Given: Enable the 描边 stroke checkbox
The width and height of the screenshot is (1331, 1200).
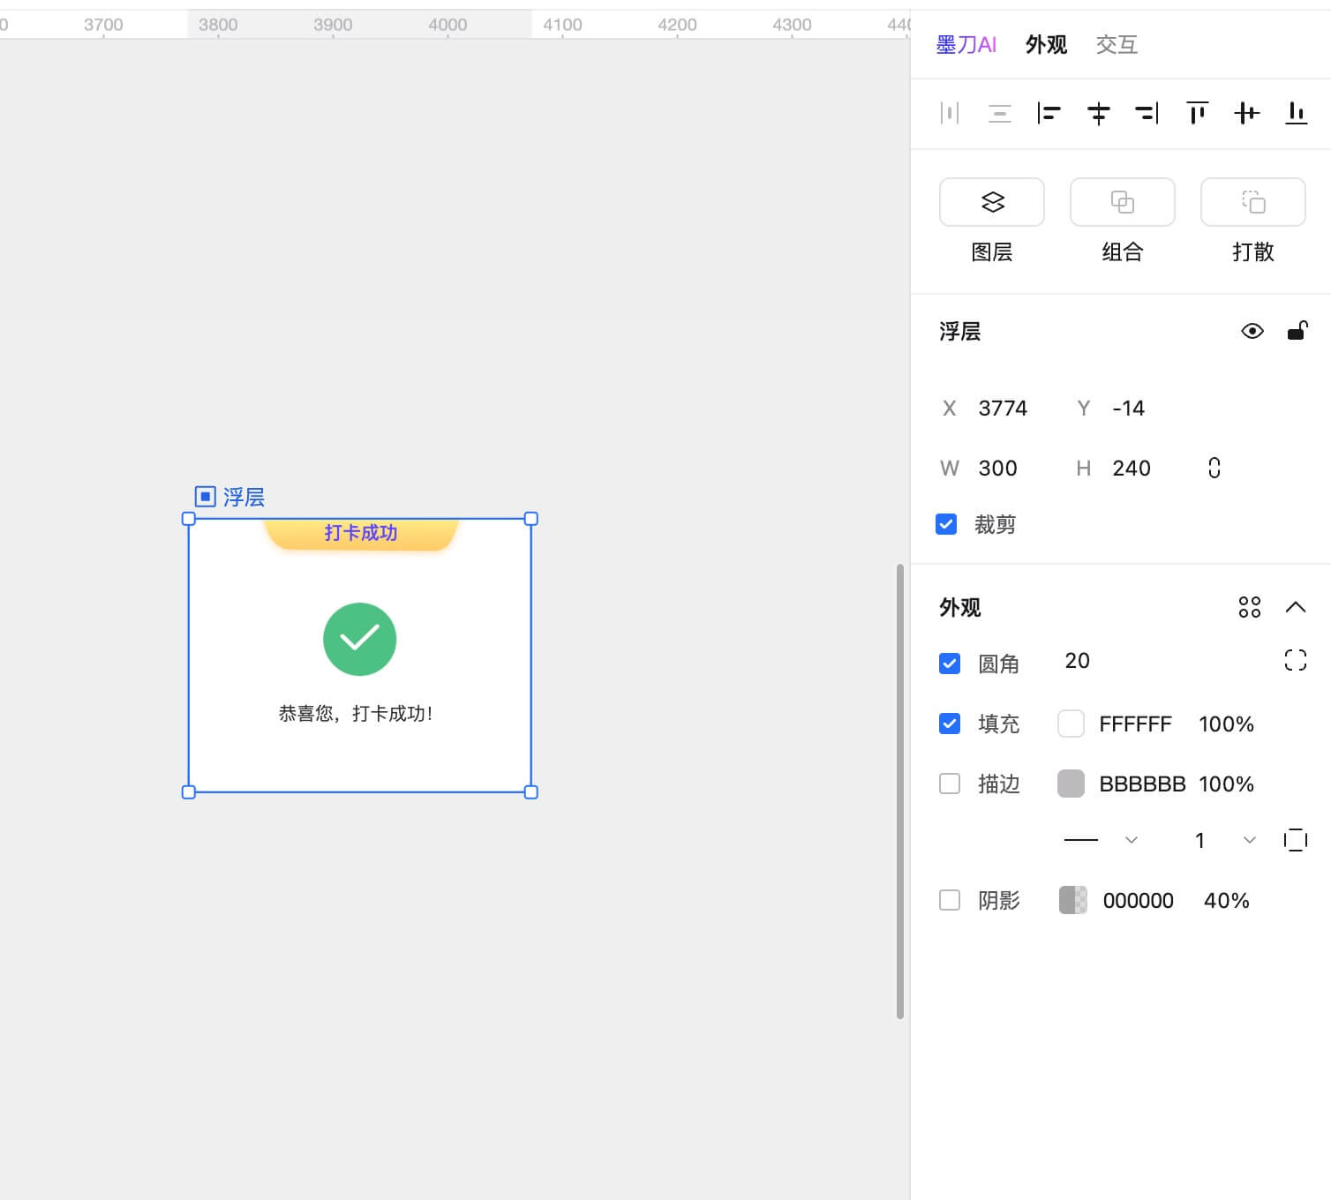Looking at the screenshot, I should (950, 784).
